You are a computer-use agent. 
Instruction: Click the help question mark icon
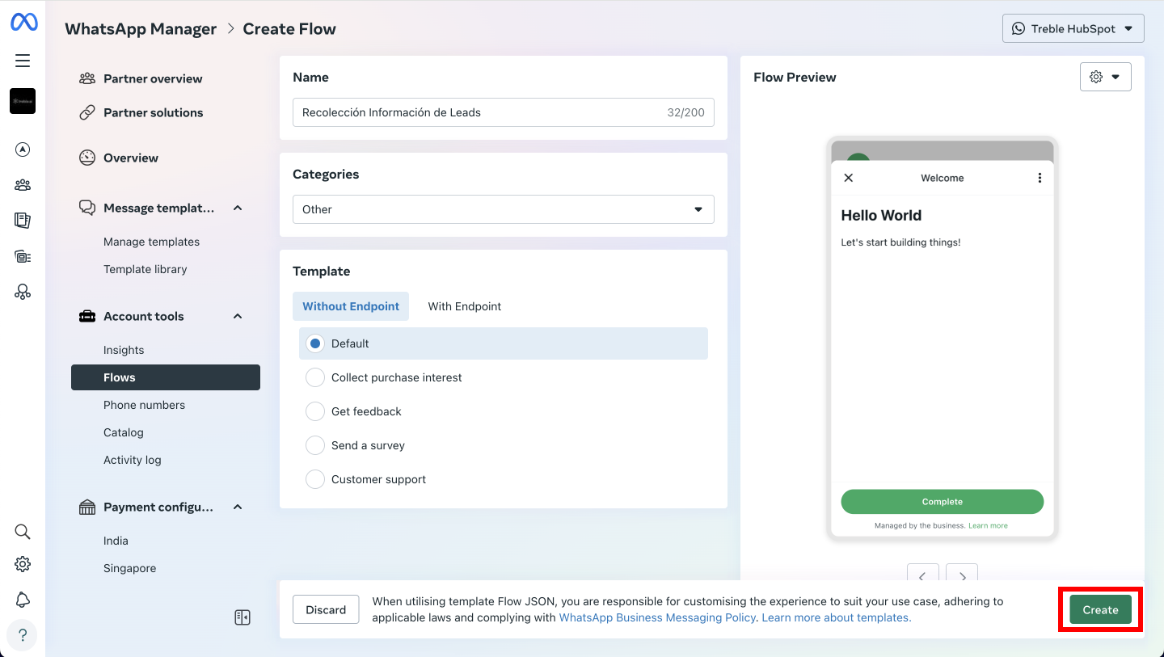tap(23, 634)
